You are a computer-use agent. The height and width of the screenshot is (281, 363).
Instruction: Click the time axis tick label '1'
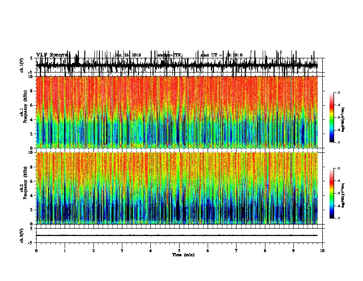pyautogui.click(x=65, y=251)
